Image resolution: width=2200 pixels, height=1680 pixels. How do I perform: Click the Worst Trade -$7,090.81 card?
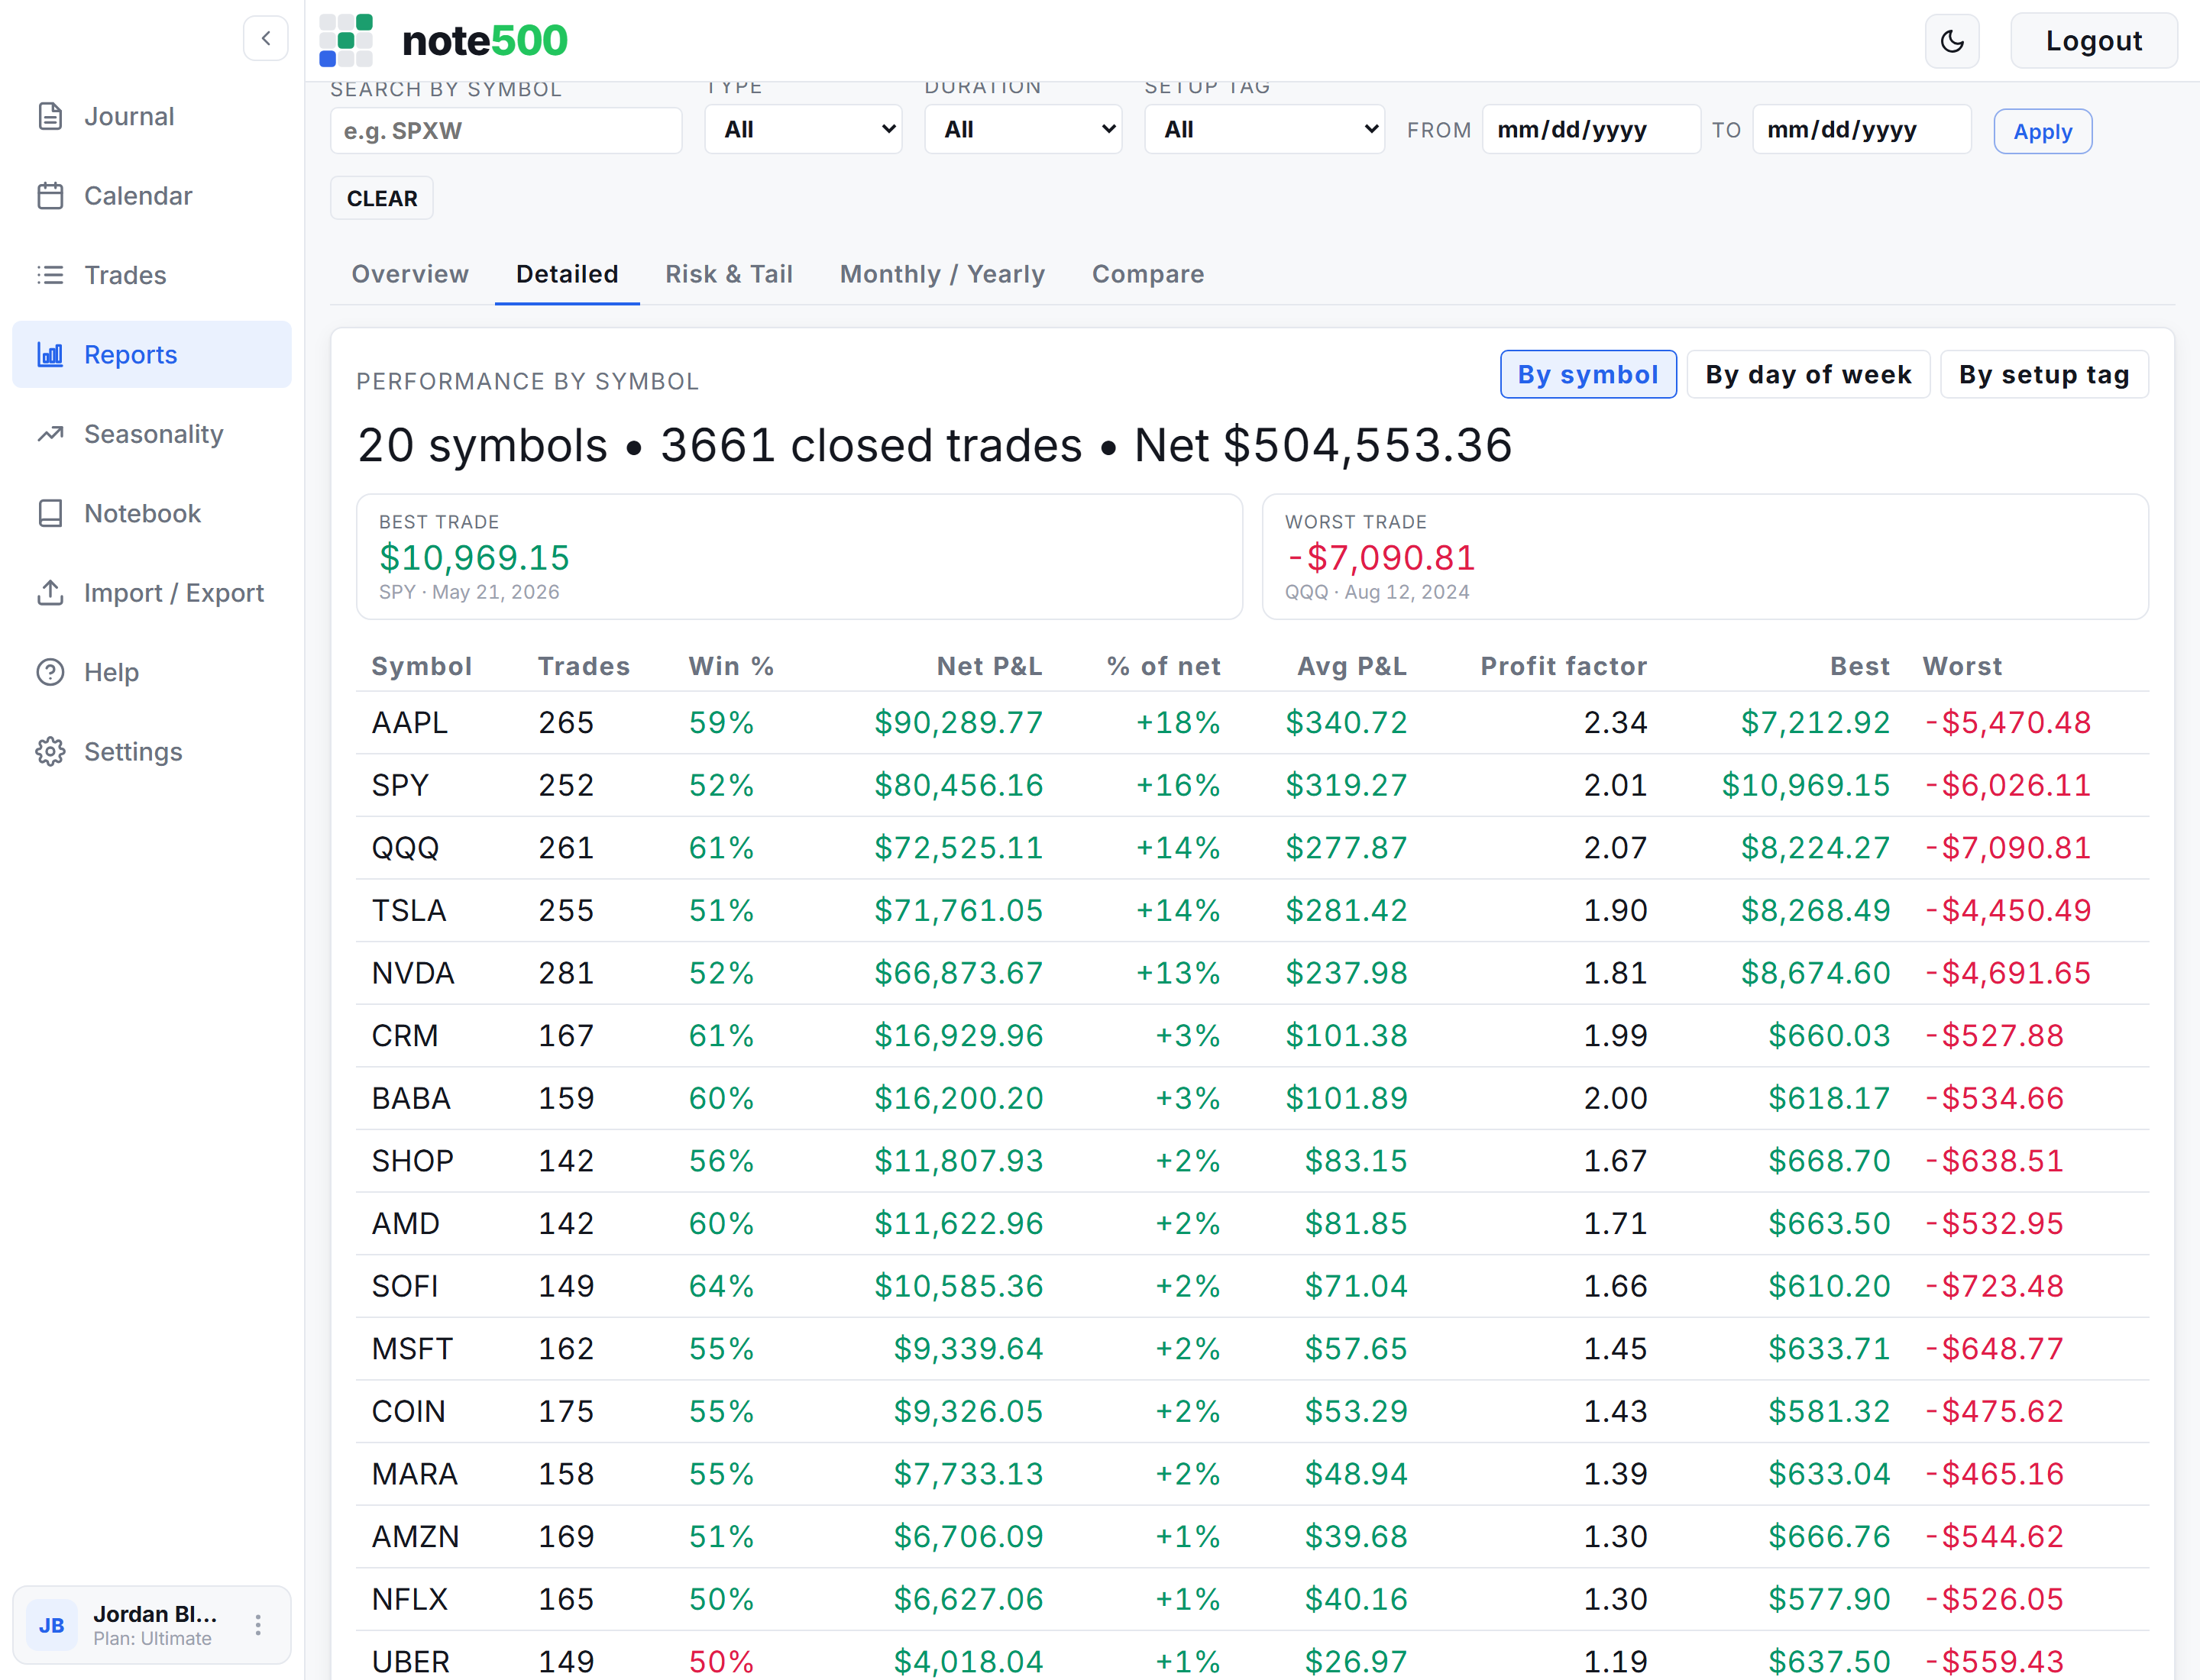click(x=1706, y=556)
